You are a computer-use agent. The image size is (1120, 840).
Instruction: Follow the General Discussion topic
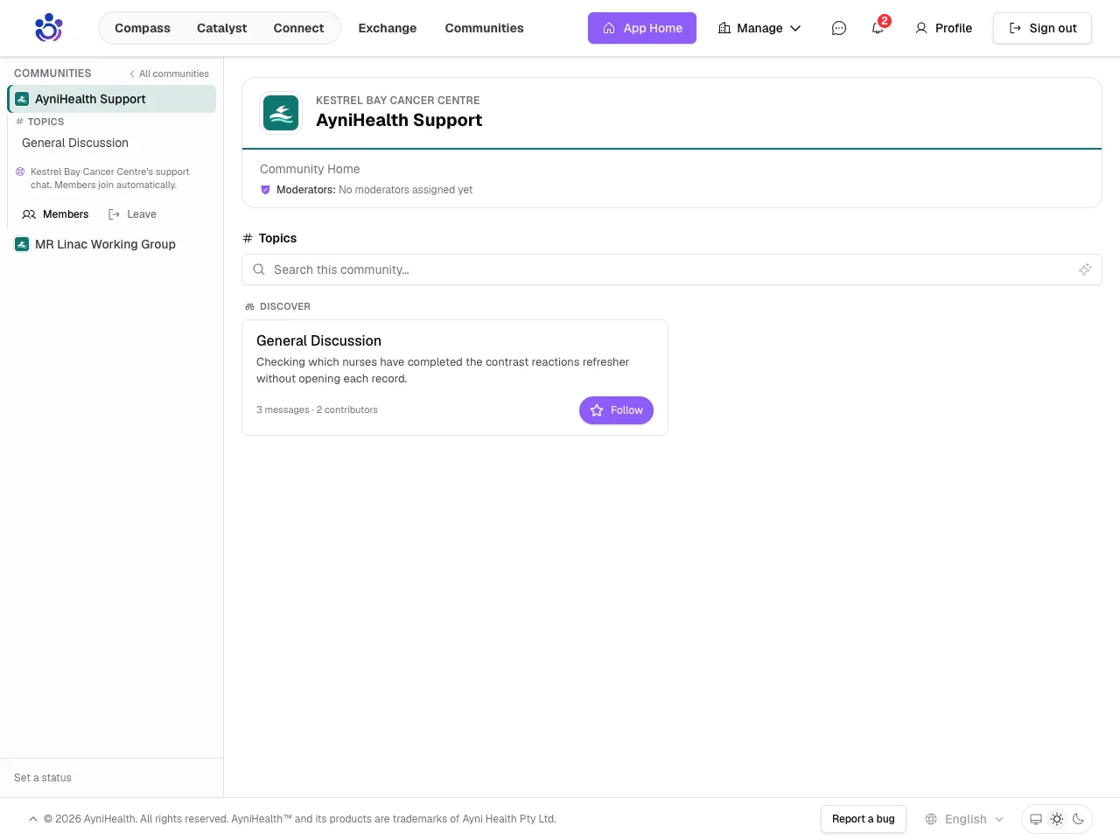click(616, 410)
